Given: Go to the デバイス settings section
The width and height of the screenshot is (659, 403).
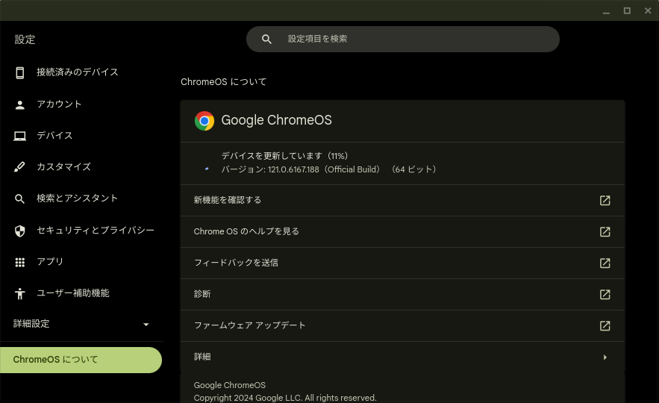Looking at the screenshot, I should tap(81, 136).
